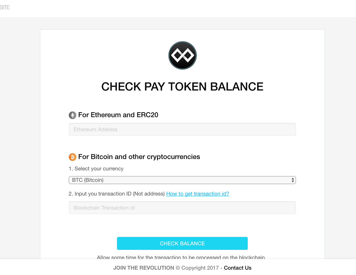356x275 pixels.
Task: Click the CHECK PAY TOKEN BALANCE heading
Action: [182, 86]
